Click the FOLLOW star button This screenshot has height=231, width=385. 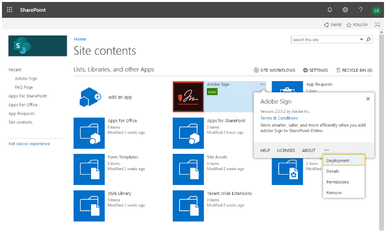tap(357, 25)
